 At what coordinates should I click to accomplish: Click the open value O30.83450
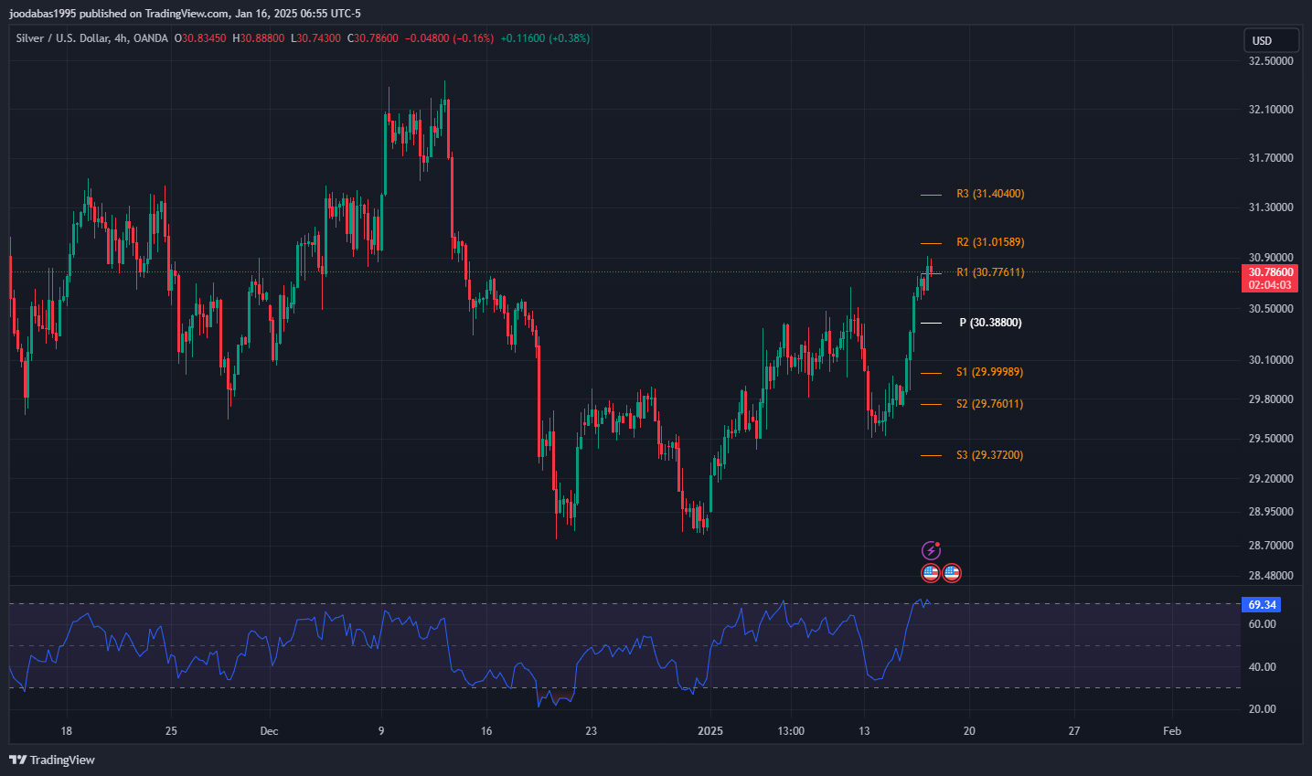pos(200,38)
